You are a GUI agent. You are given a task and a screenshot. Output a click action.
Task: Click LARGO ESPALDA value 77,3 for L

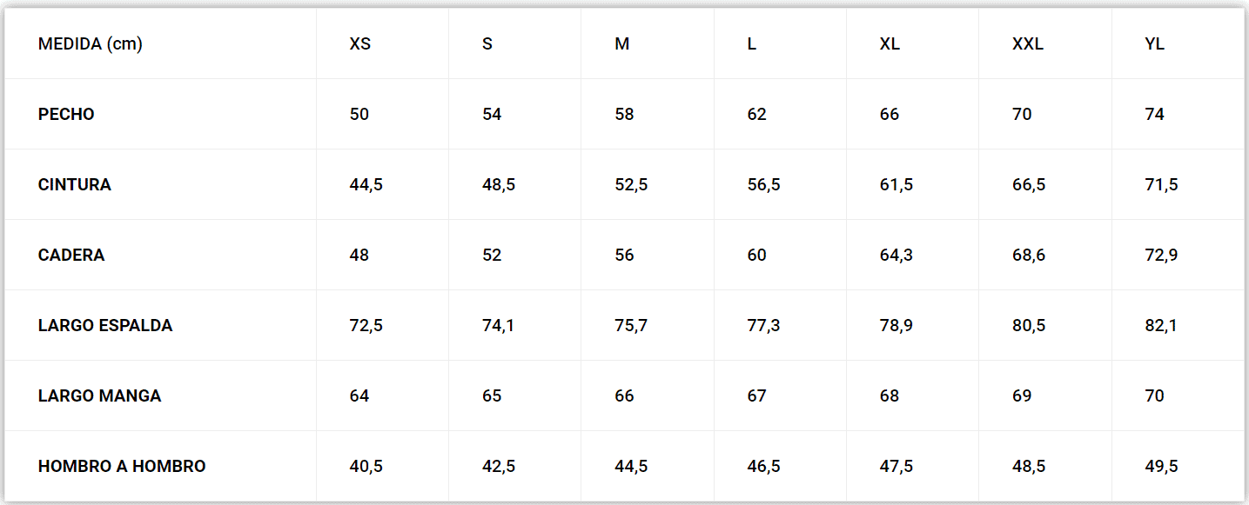click(x=763, y=326)
